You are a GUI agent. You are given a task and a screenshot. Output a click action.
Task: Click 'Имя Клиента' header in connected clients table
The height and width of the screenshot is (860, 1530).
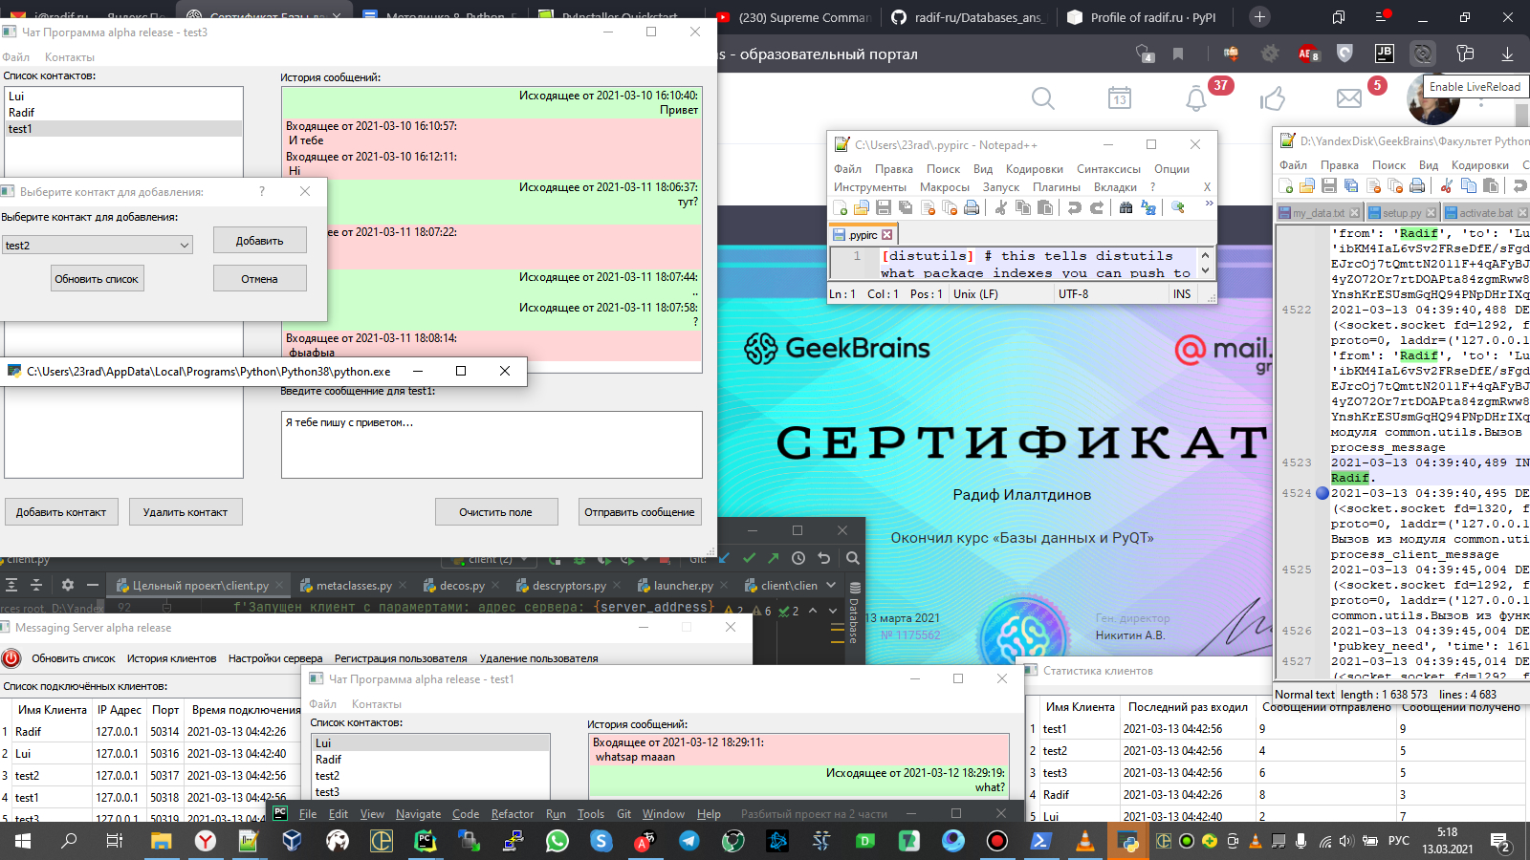(52, 710)
